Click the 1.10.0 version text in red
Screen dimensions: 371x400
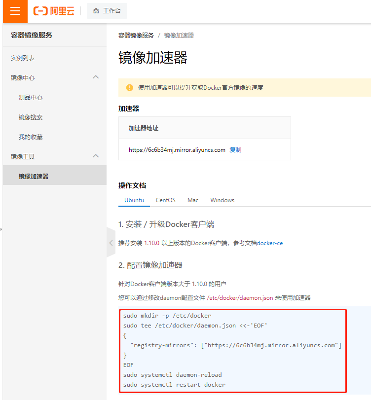click(151, 243)
